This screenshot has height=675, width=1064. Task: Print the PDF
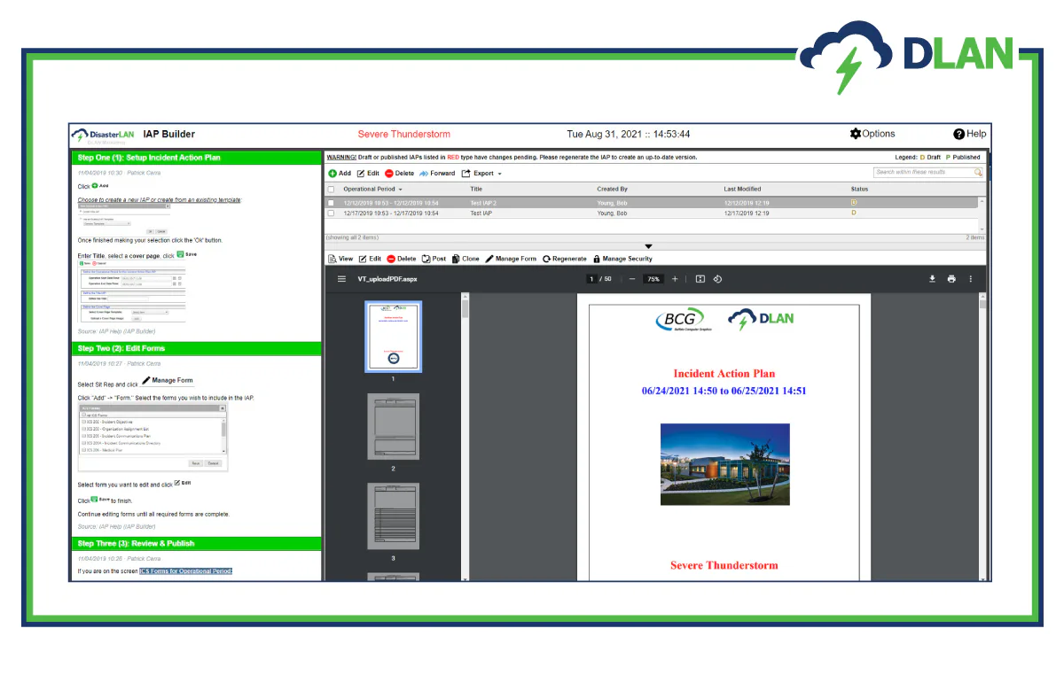coord(951,279)
